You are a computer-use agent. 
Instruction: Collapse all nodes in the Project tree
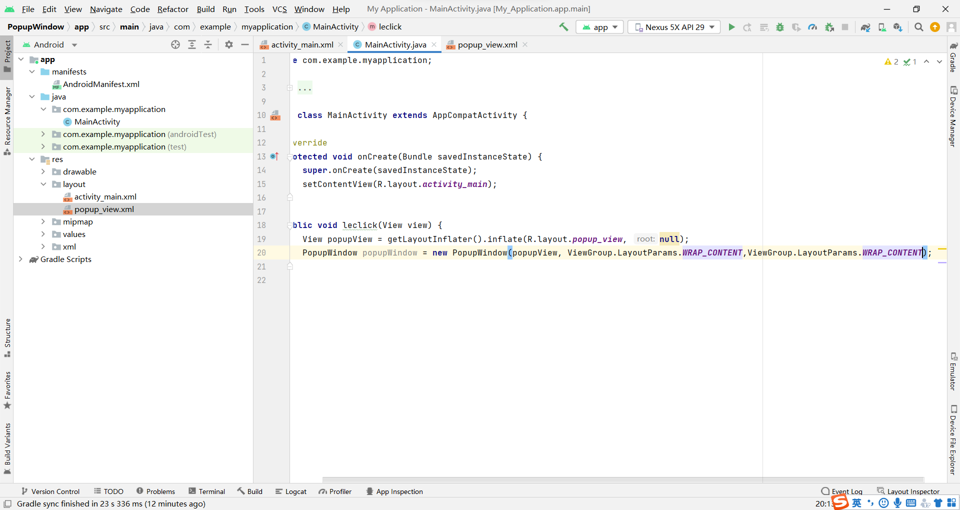208,44
